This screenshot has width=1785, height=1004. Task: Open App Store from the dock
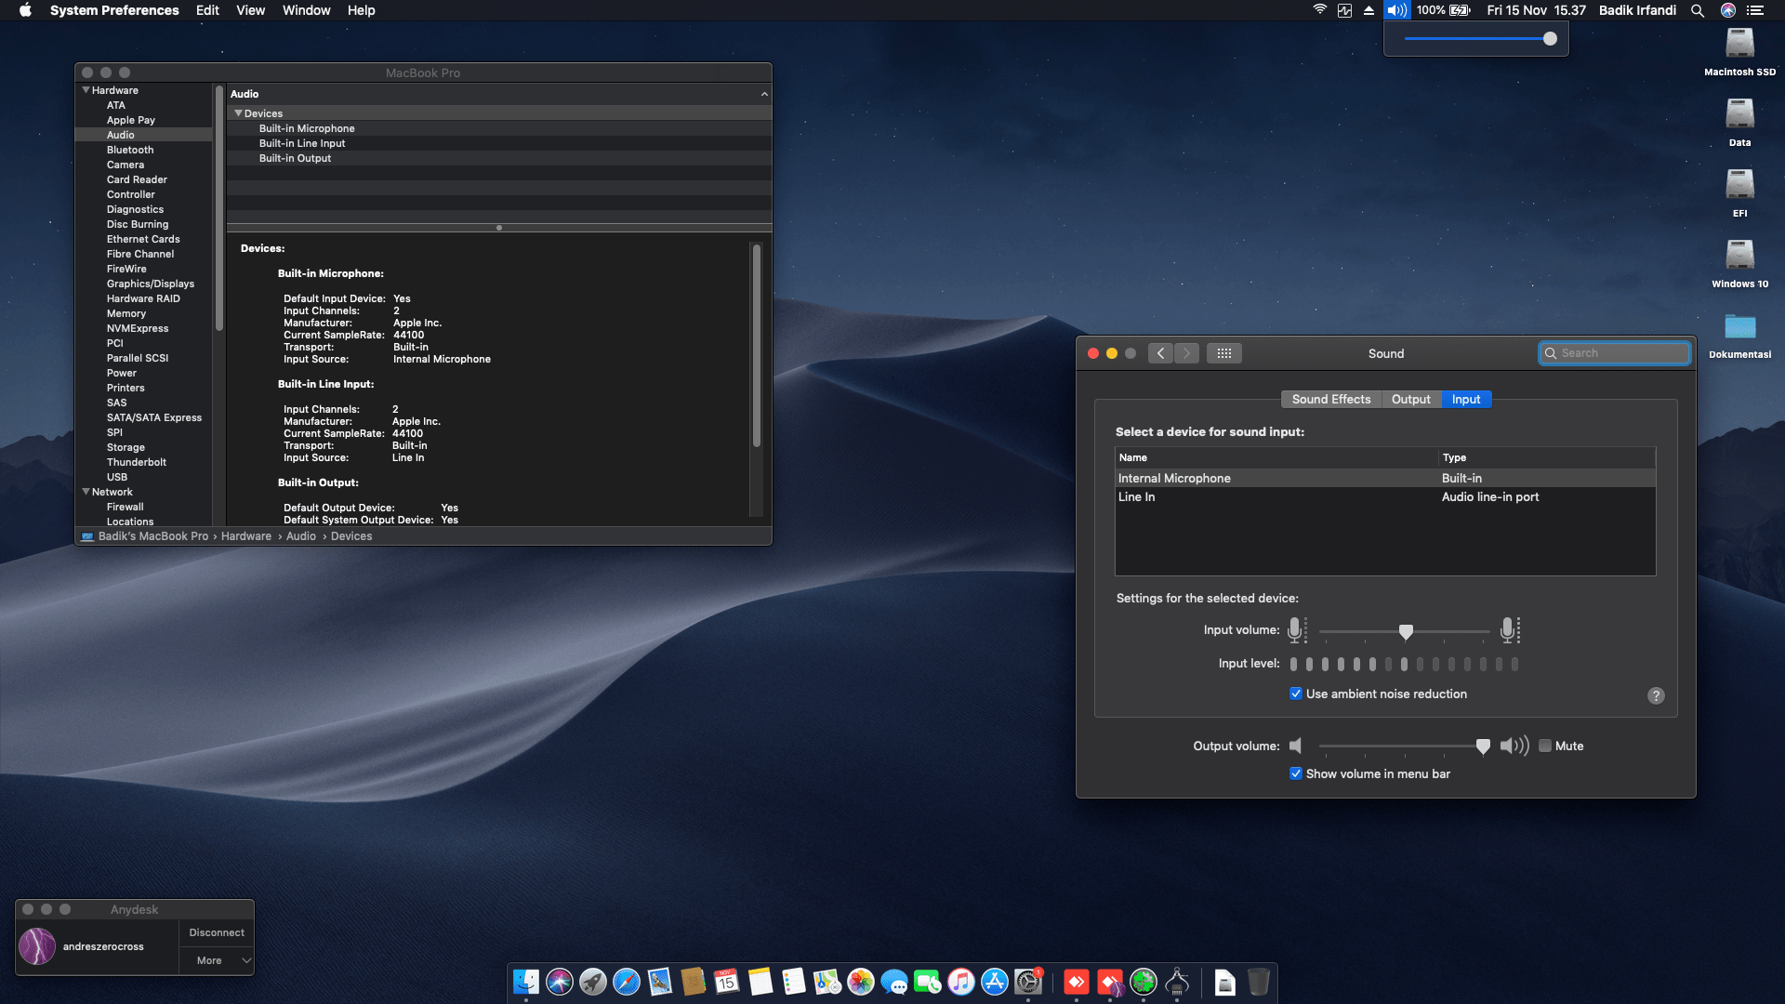pos(995,982)
